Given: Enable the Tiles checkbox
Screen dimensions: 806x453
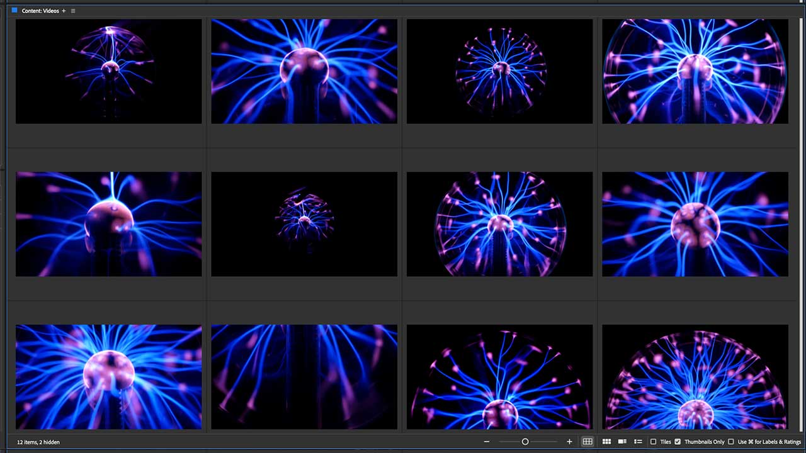Looking at the screenshot, I should [653, 442].
